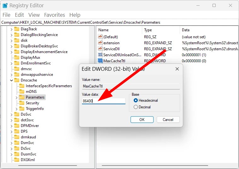Cancel the Edit DWORD dialog
Viewport: 239px width, 169px height.
(x=168, y=119)
